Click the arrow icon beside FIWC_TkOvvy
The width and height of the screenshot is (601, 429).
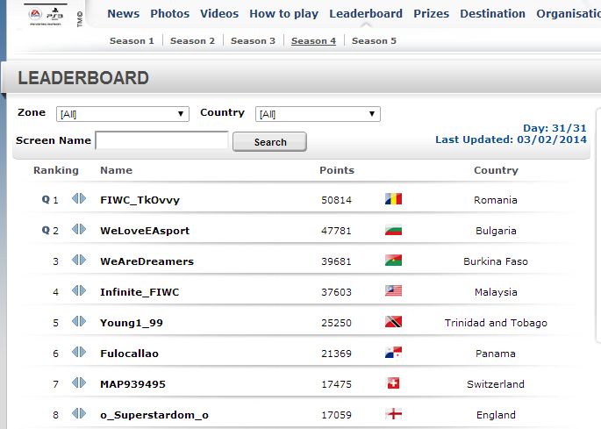[x=79, y=199]
